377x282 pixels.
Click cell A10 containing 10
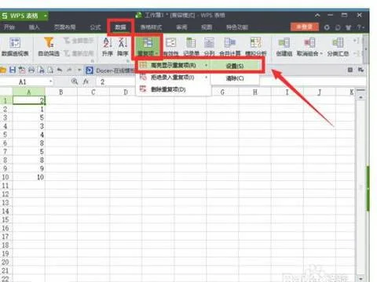(29, 177)
